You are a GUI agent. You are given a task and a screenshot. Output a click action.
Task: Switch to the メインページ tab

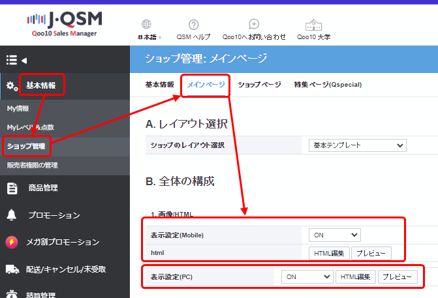(206, 85)
